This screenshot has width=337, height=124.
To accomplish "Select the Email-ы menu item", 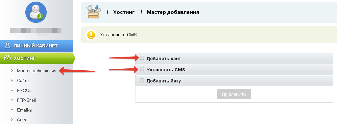I will pyautogui.click(x=25, y=110).
